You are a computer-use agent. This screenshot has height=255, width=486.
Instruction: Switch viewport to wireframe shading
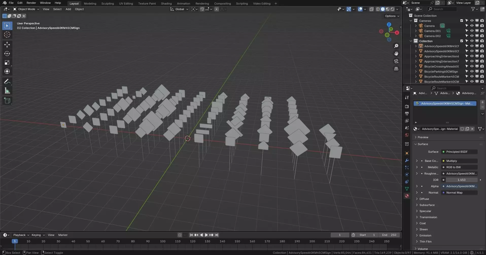pyautogui.click(x=378, y=9)
